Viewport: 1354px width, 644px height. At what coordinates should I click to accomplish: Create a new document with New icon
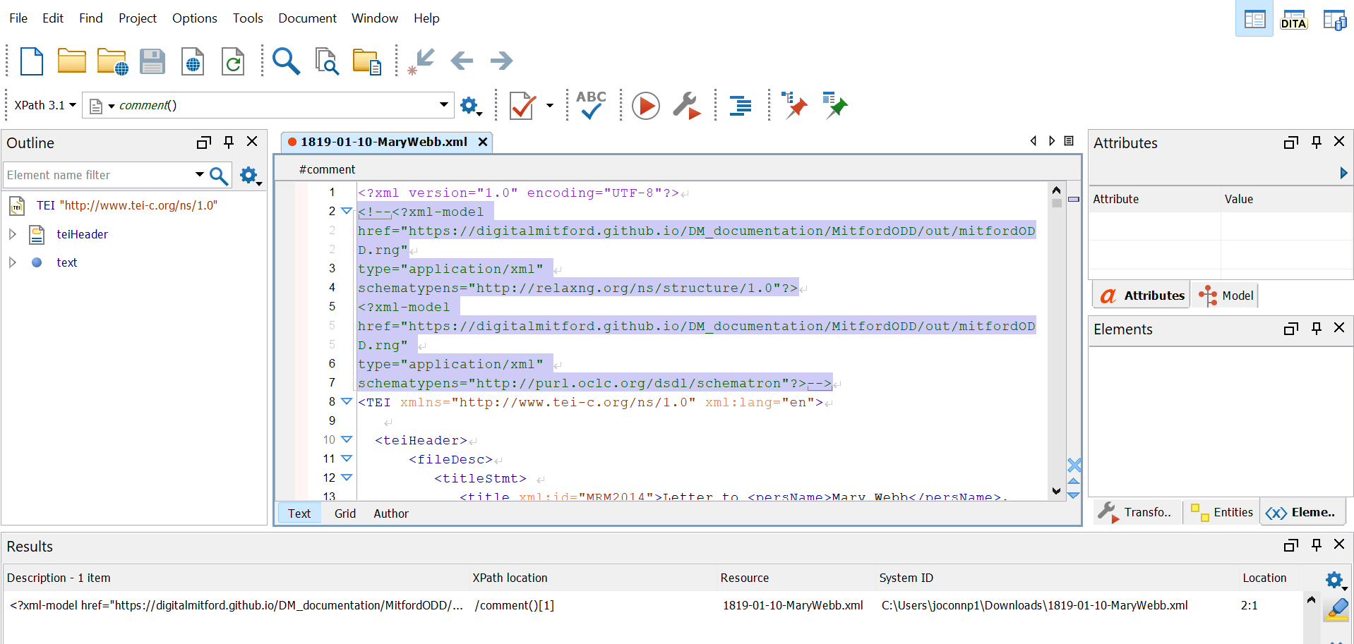(x=32, y=61)
